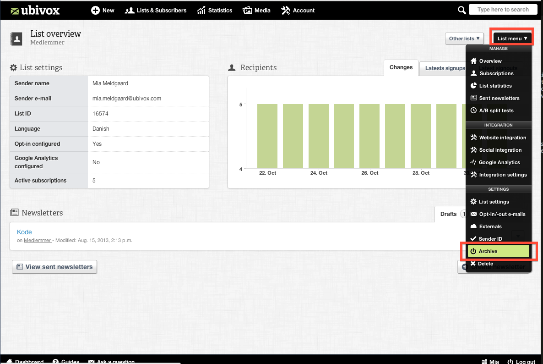Select Externals menu entry
This screenshot has width=543, height=364.
pos(498,226)
